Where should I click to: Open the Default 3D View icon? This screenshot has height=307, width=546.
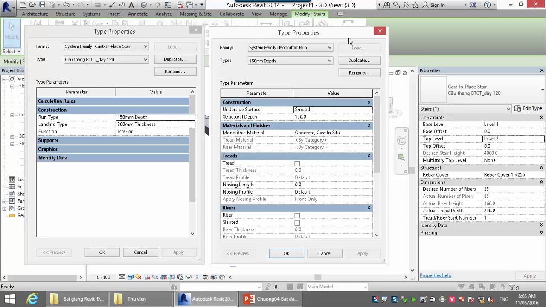tap(144, 5)
